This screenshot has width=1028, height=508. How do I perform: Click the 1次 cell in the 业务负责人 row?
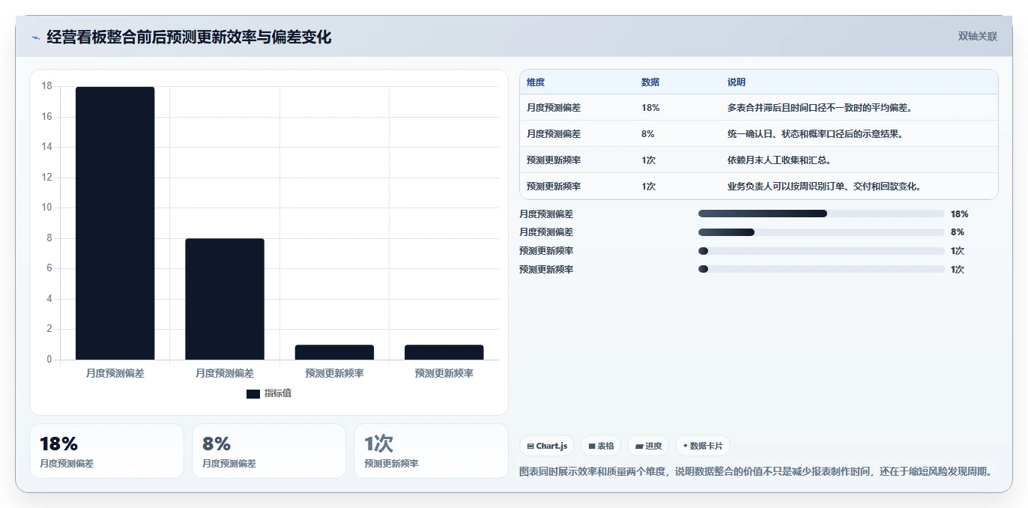coord(649,187)
